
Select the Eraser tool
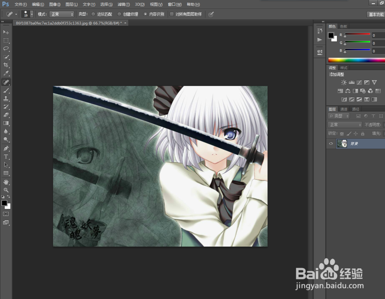(6, 115)
